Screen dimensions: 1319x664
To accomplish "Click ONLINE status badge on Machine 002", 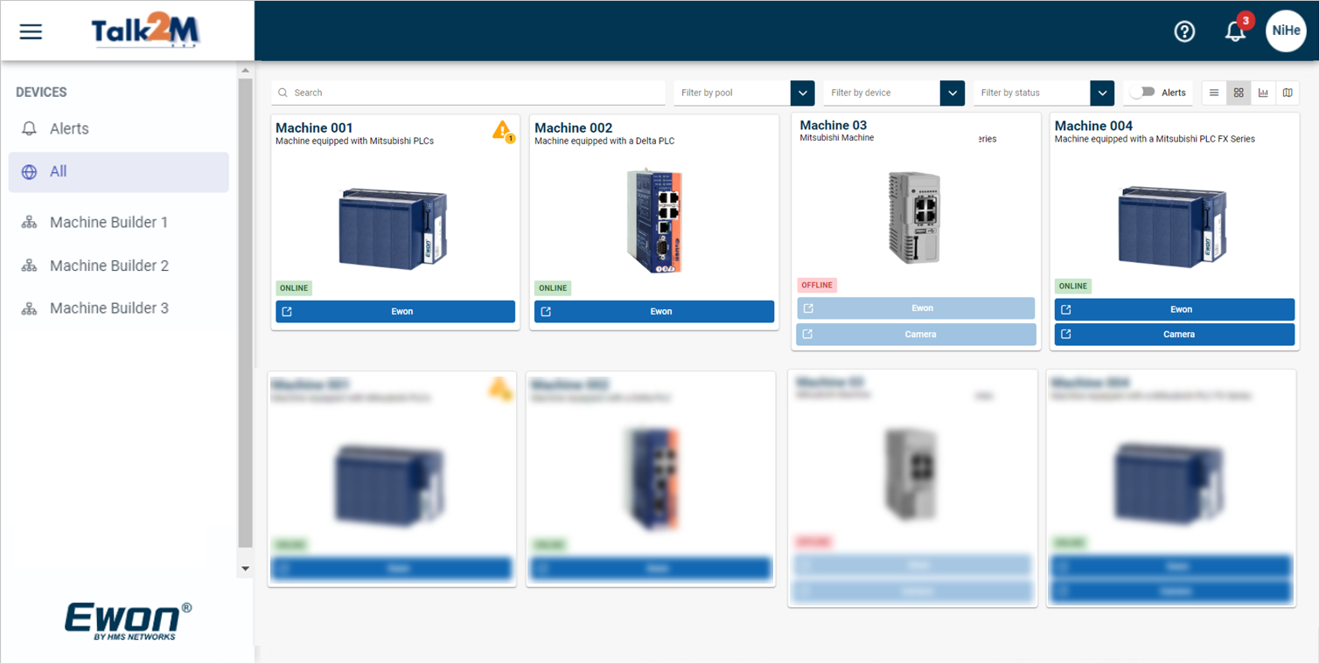I will [x=553, y=288].
